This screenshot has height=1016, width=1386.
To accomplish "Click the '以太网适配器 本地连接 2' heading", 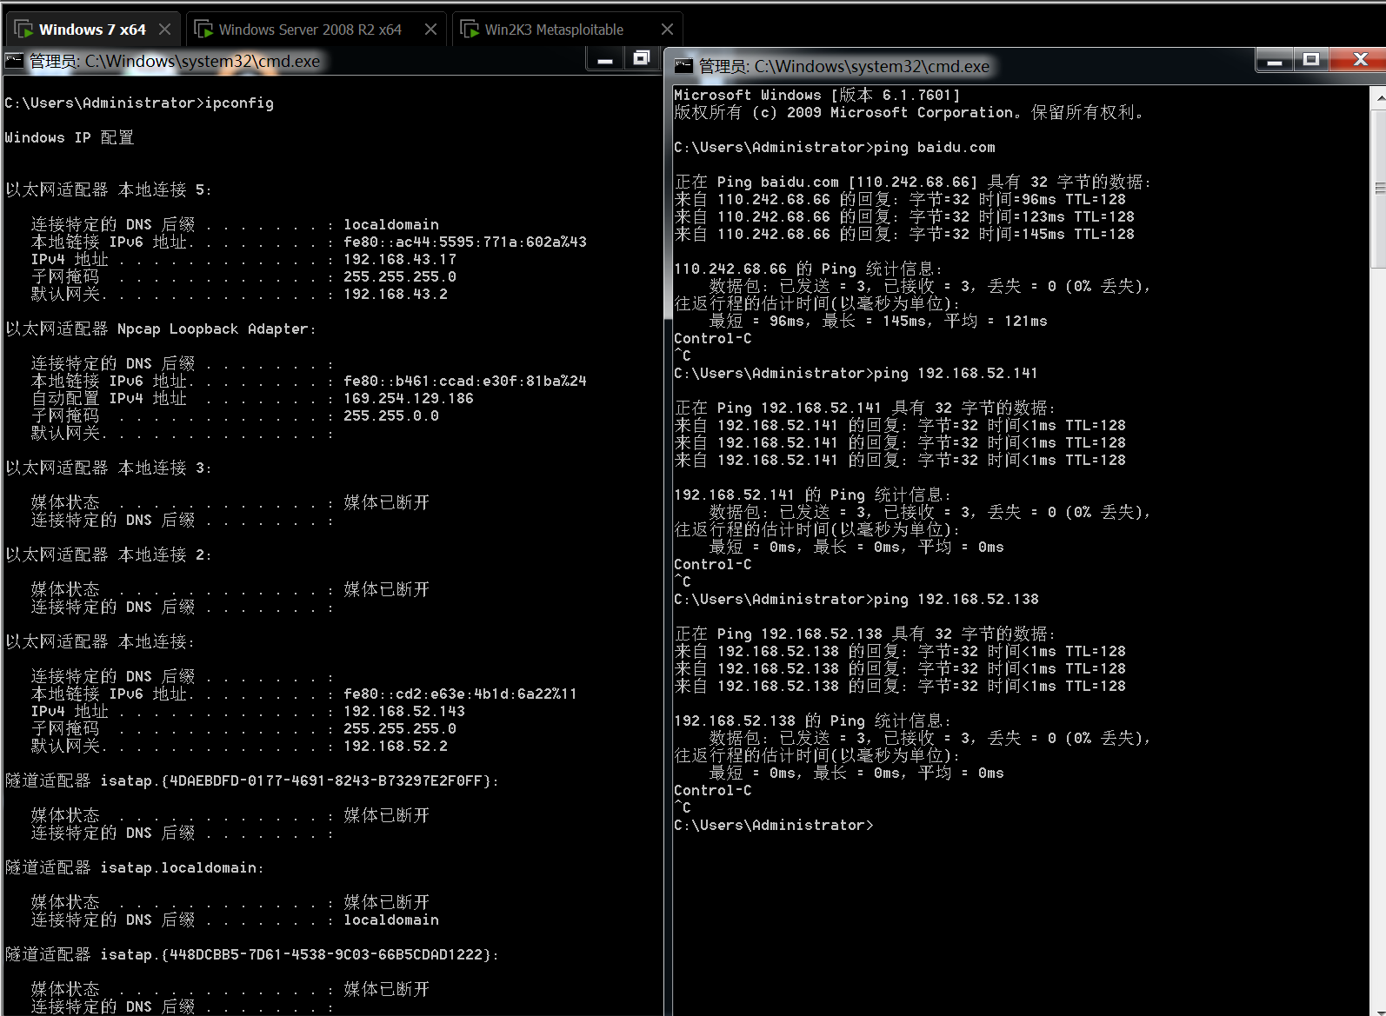I will 109,555.
